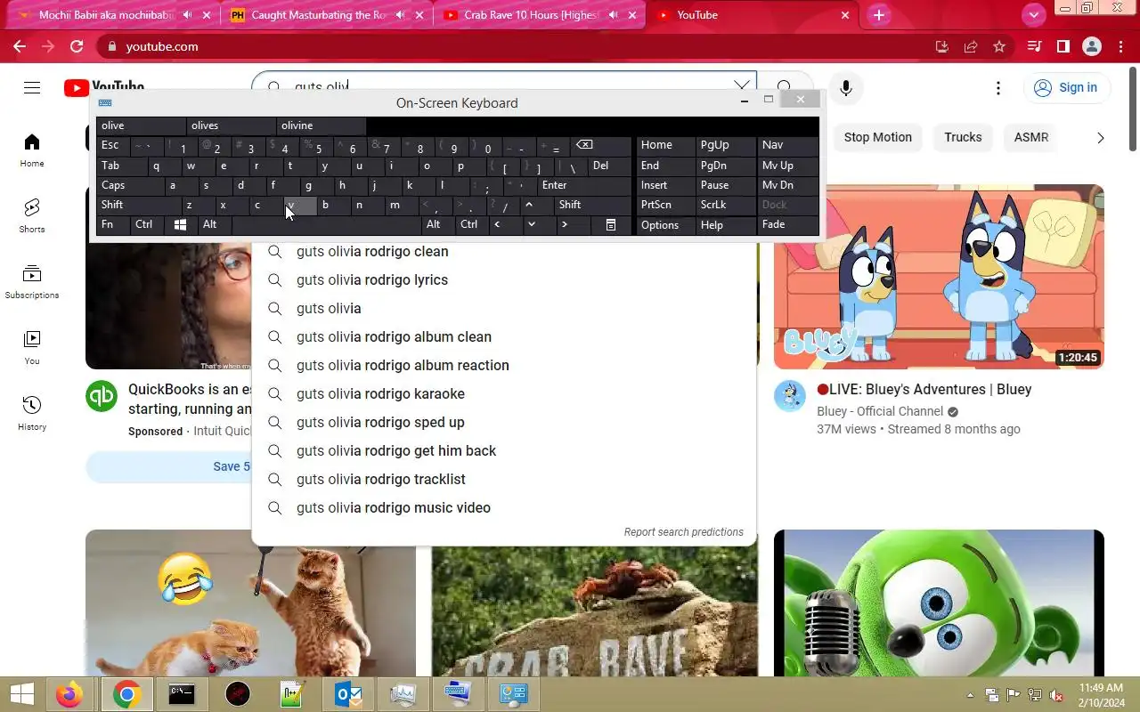Image resolution: width=1140 pixels, height=712 pixels.
Task: Open Chrome side panel icon
Action: click(1063, 46)
